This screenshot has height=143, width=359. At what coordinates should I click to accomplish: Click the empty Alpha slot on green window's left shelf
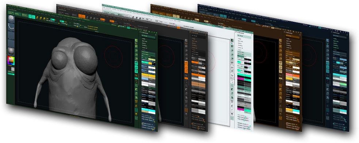(11, 35)
